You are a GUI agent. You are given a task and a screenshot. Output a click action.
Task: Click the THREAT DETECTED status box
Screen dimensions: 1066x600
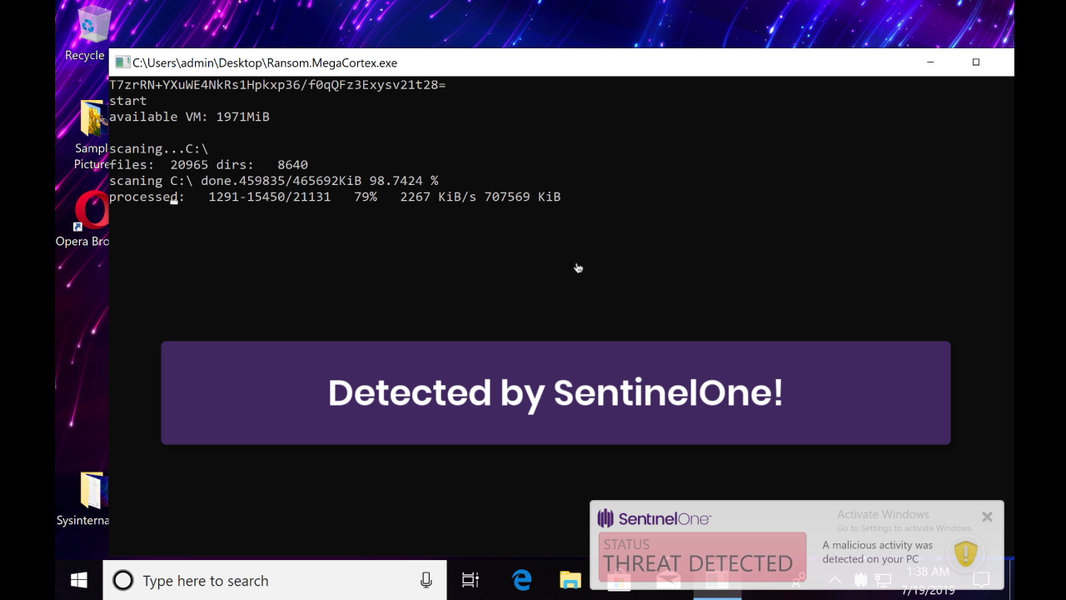coord(702,556)
